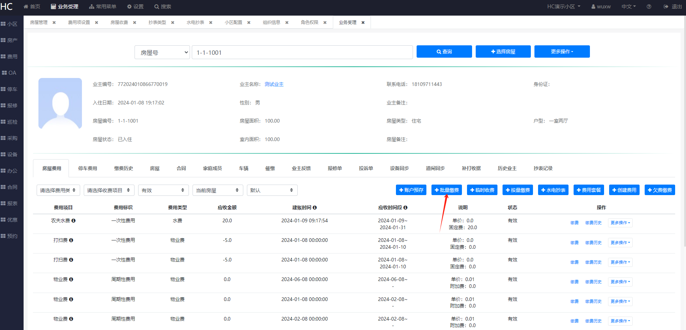Open the 请选择费用类 filter dropdown
The image size is (686, 330).
pyautogui.click(x=58, y=190)
